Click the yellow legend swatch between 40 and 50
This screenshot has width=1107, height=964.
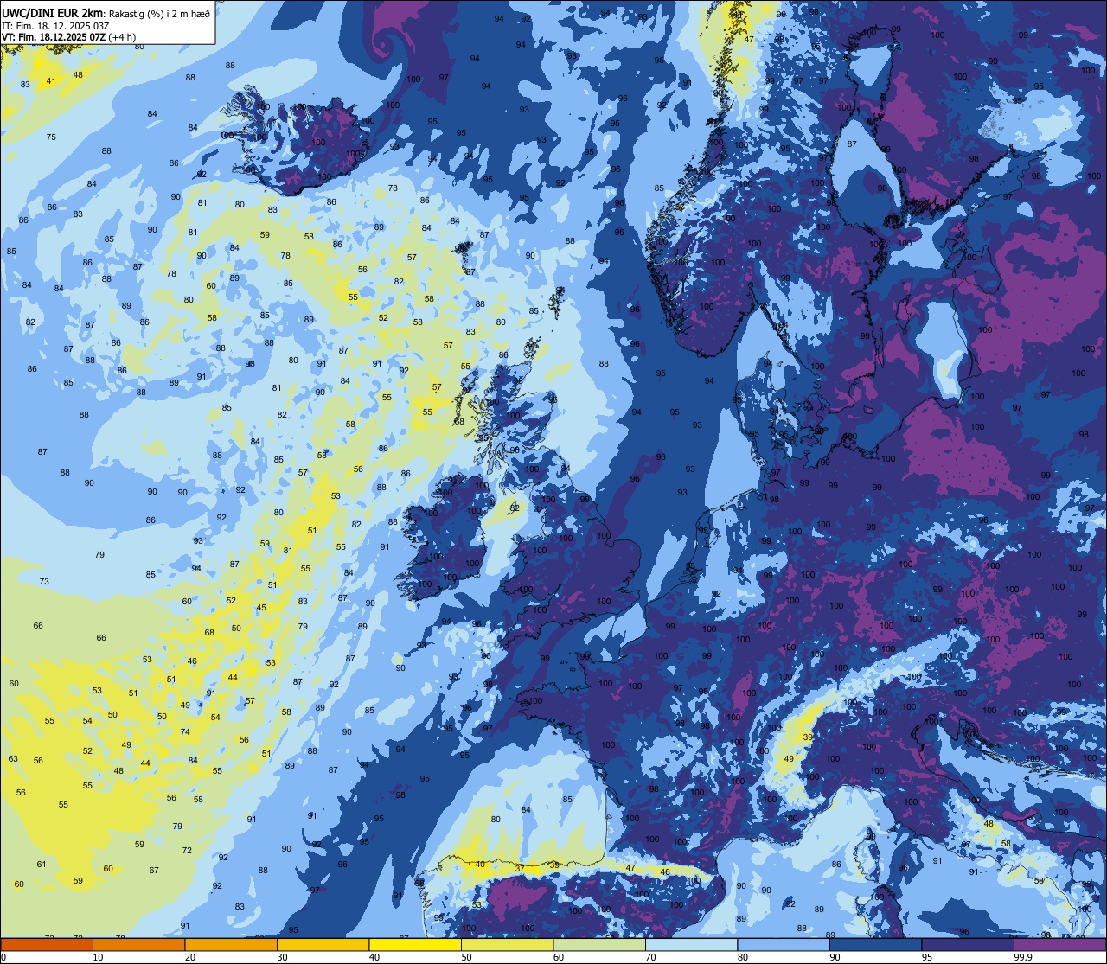click(415, 944)
